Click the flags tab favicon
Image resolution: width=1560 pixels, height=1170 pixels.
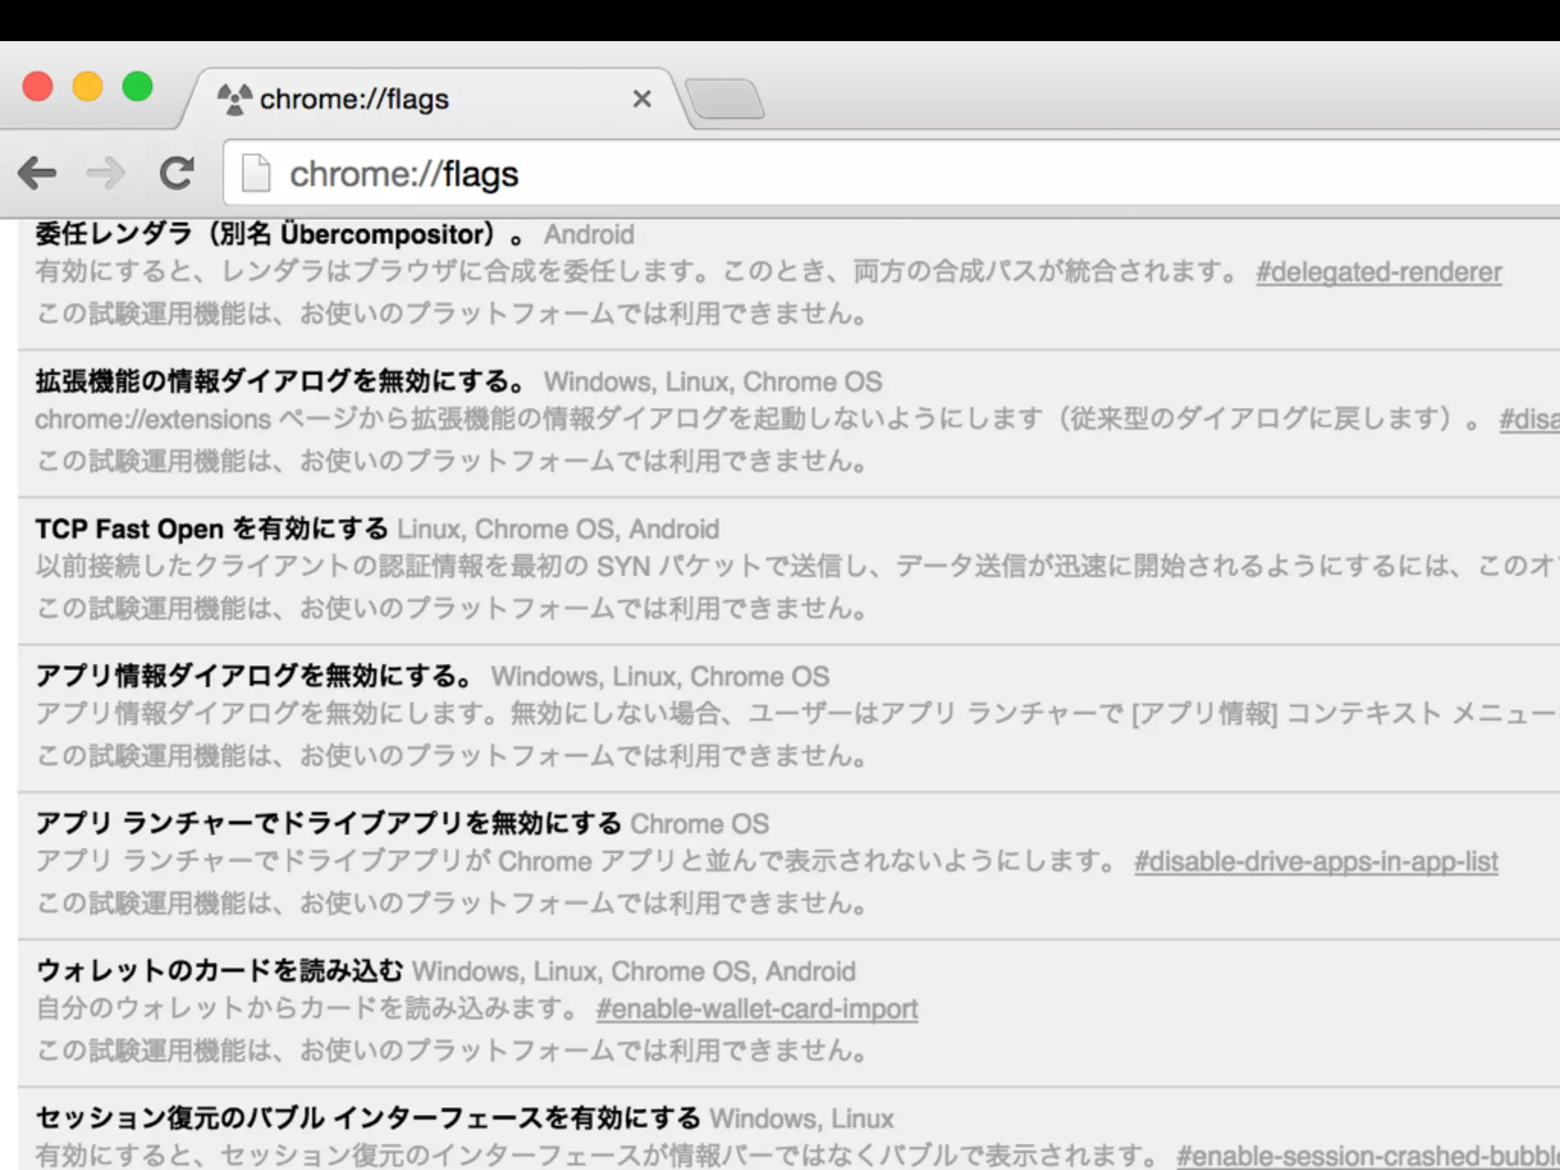pos(234,99)
